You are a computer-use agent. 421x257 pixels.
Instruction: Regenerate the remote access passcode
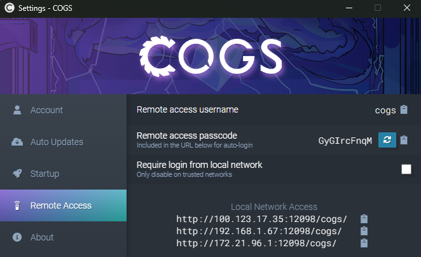click(x=387, y=140)
